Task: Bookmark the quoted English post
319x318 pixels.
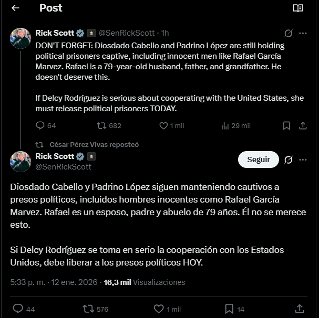Action: (x=286, y=125)
